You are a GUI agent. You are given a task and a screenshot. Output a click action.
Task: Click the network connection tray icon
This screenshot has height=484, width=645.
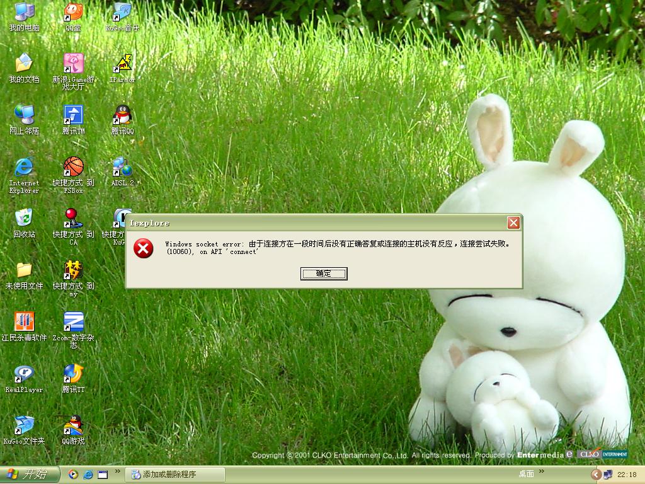608,475
